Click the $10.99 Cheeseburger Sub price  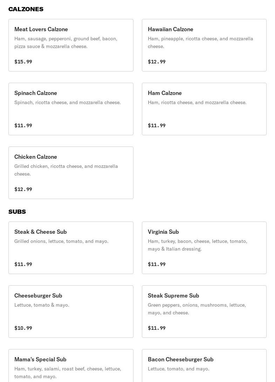pyautogui.click(x=23, y=328)
